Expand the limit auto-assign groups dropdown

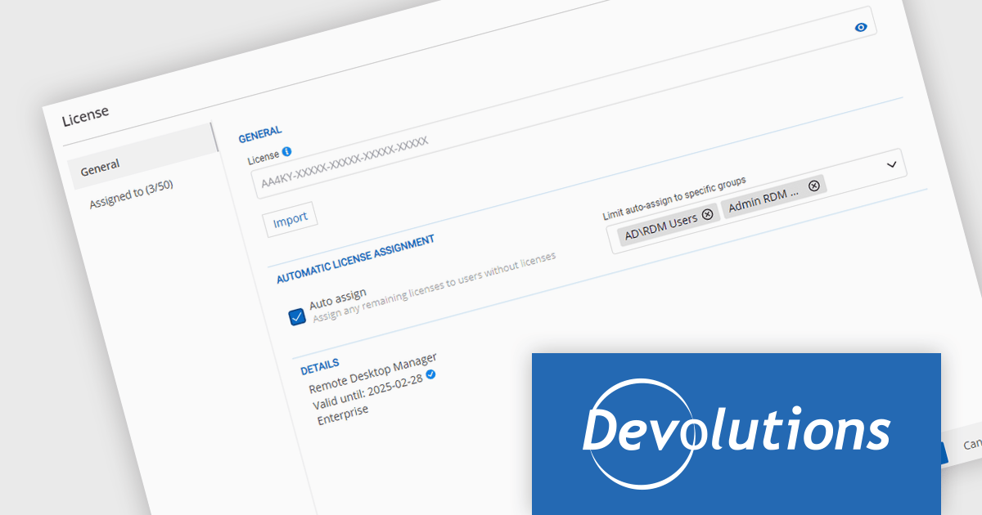coord(892,164)
